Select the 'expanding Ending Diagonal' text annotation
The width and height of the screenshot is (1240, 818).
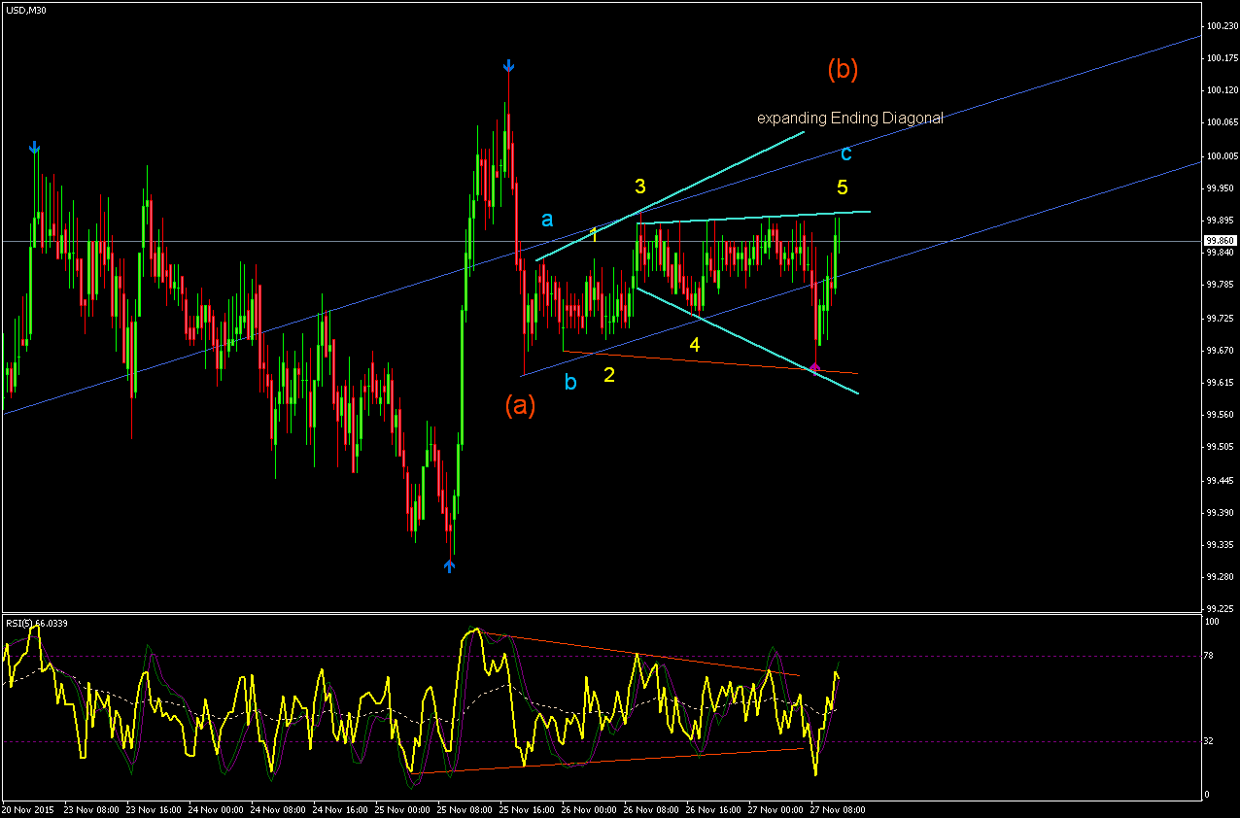click(850, 119)
